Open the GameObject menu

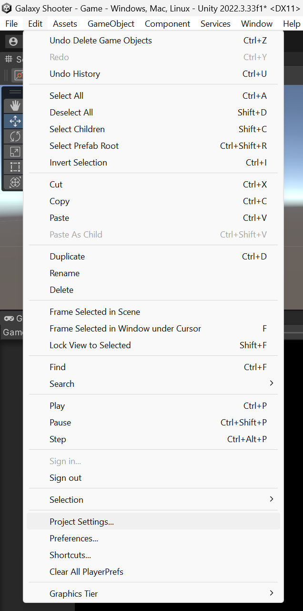[111, 24]
